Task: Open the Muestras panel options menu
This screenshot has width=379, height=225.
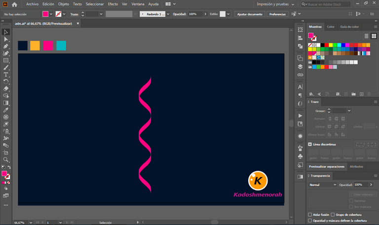Action: pyautogui.click(x=376, y=27)
